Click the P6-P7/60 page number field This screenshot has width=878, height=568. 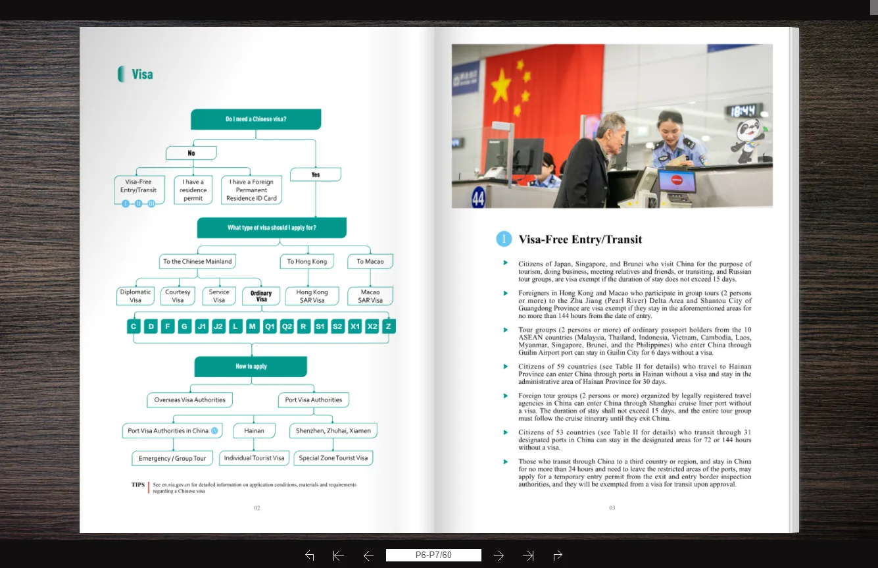pyautogui.click(x=433, y=555)
